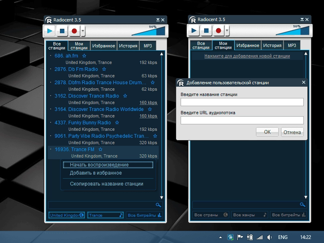Star the 4337. Funky Bunny Radio station
Viewport: 324px width, 243px height.
pyautogui.click(x=117, y=123)
